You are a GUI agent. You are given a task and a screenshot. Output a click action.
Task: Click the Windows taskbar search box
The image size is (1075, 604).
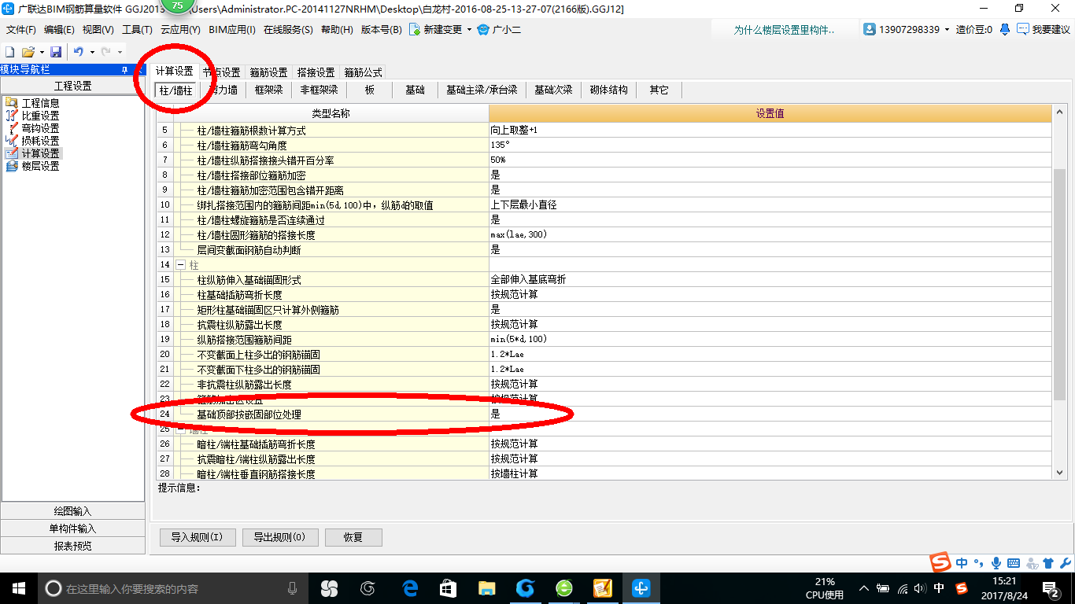pos(172,588)
